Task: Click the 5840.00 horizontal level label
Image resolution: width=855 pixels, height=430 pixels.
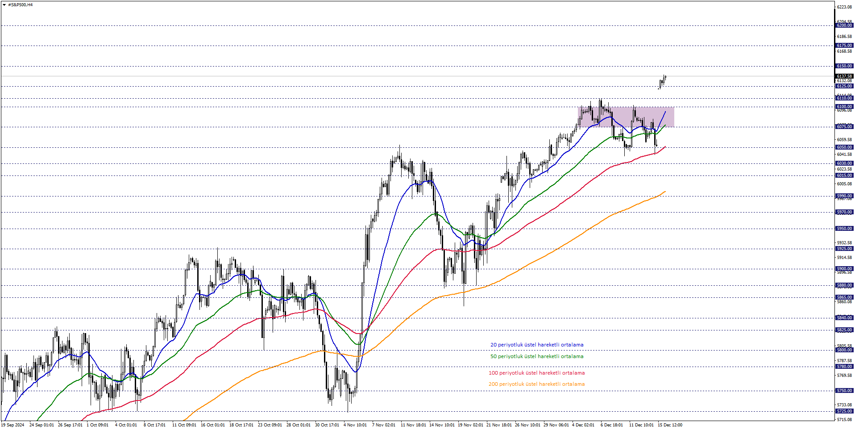Action: pos(844,318)
